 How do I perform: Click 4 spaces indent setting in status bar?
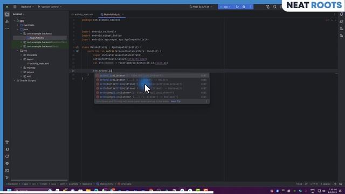click(326, 184)
